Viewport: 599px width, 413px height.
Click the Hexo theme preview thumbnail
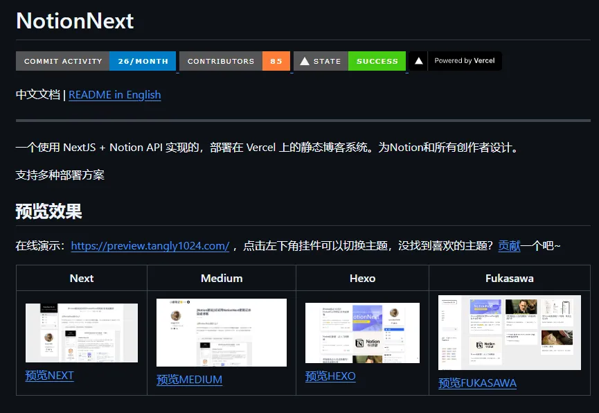[362, 333]
